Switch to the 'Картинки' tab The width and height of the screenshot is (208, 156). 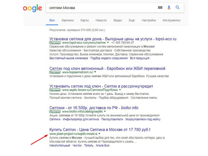68,20
